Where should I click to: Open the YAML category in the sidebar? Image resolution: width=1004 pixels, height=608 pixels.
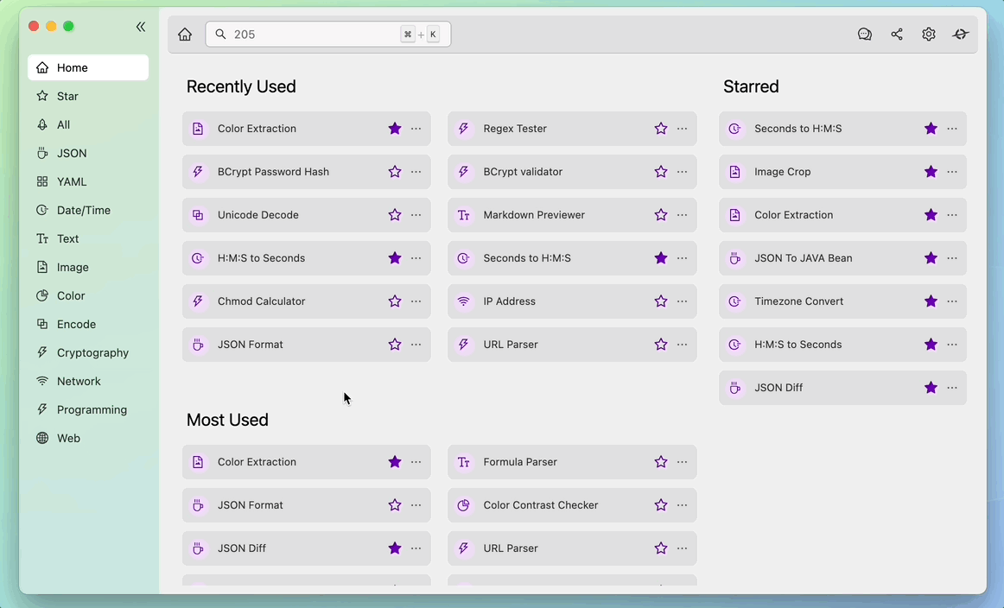click(88, 181)
